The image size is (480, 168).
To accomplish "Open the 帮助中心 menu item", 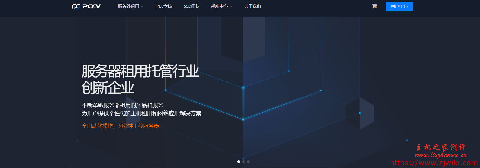I will [x=219, y=6].
